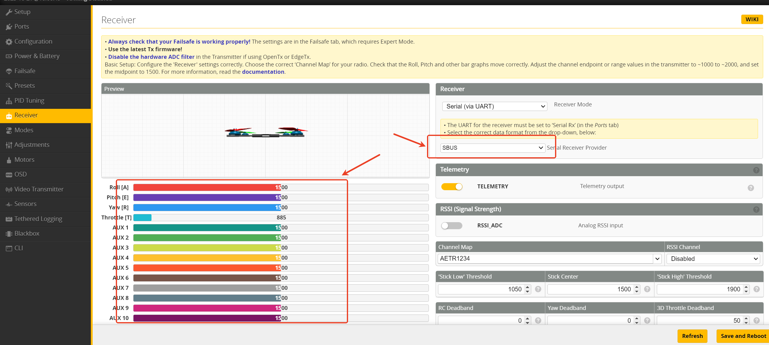769x345 pixels.
Task: Click the Video Transmitter antenna icon
Action: point(9,190)
